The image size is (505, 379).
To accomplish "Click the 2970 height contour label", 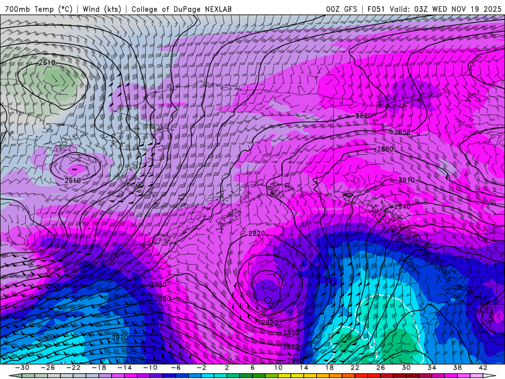I will coord(120,338).
